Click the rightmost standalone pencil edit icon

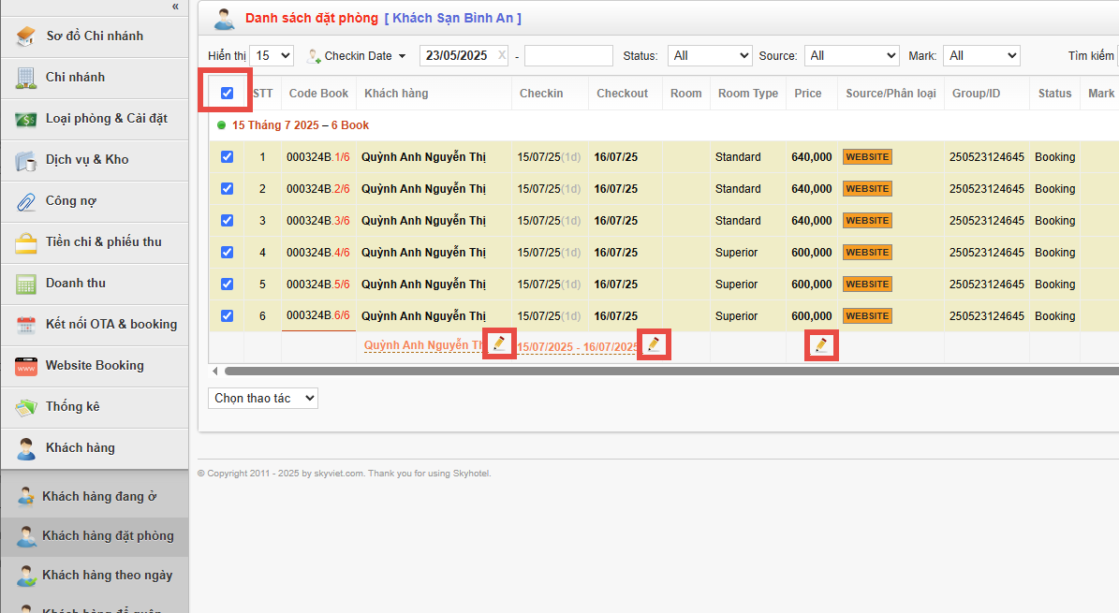[x=821, y=343]
